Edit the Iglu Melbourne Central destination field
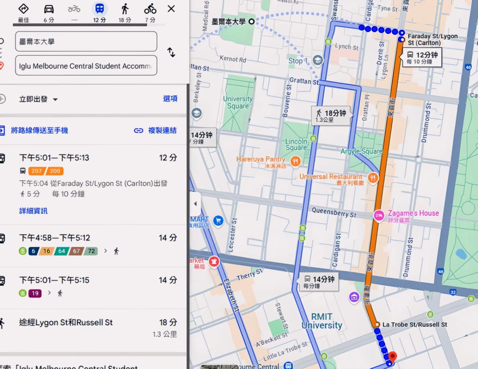478x369 pixels. coord(86,66)
